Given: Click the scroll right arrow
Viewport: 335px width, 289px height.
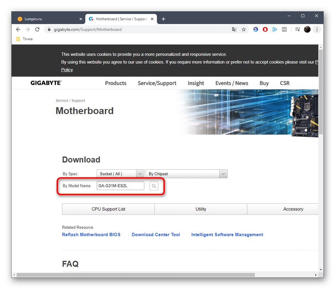Looking at the screenshot, I should click(316, 275).
